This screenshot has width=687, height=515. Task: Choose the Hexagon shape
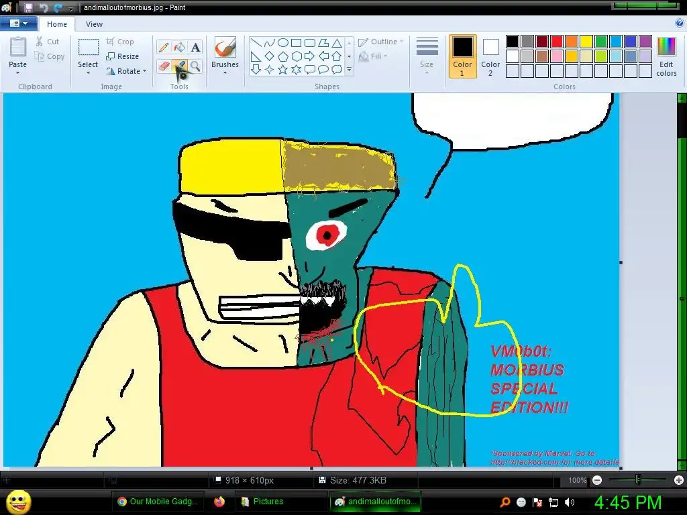(x=297, y=56)
